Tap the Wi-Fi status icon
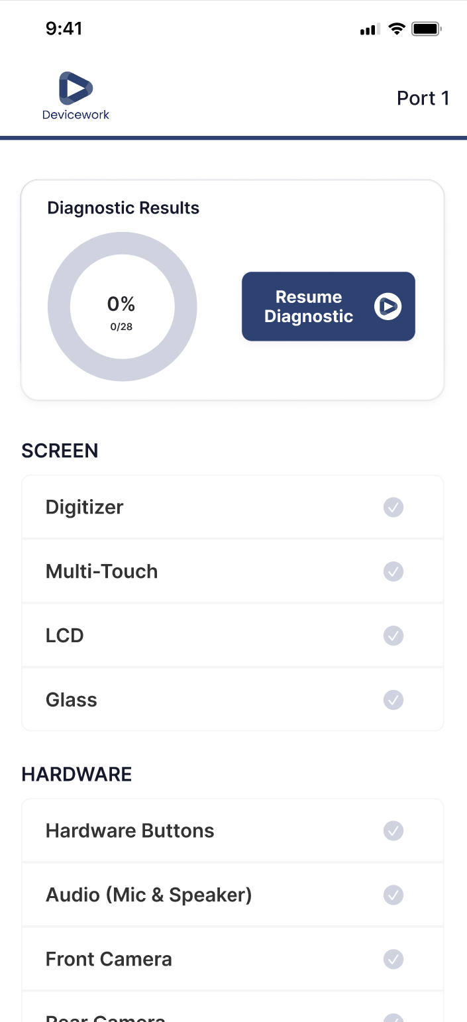The height and width of the screenshot is (1022, 467). click(x=397, y=29)
